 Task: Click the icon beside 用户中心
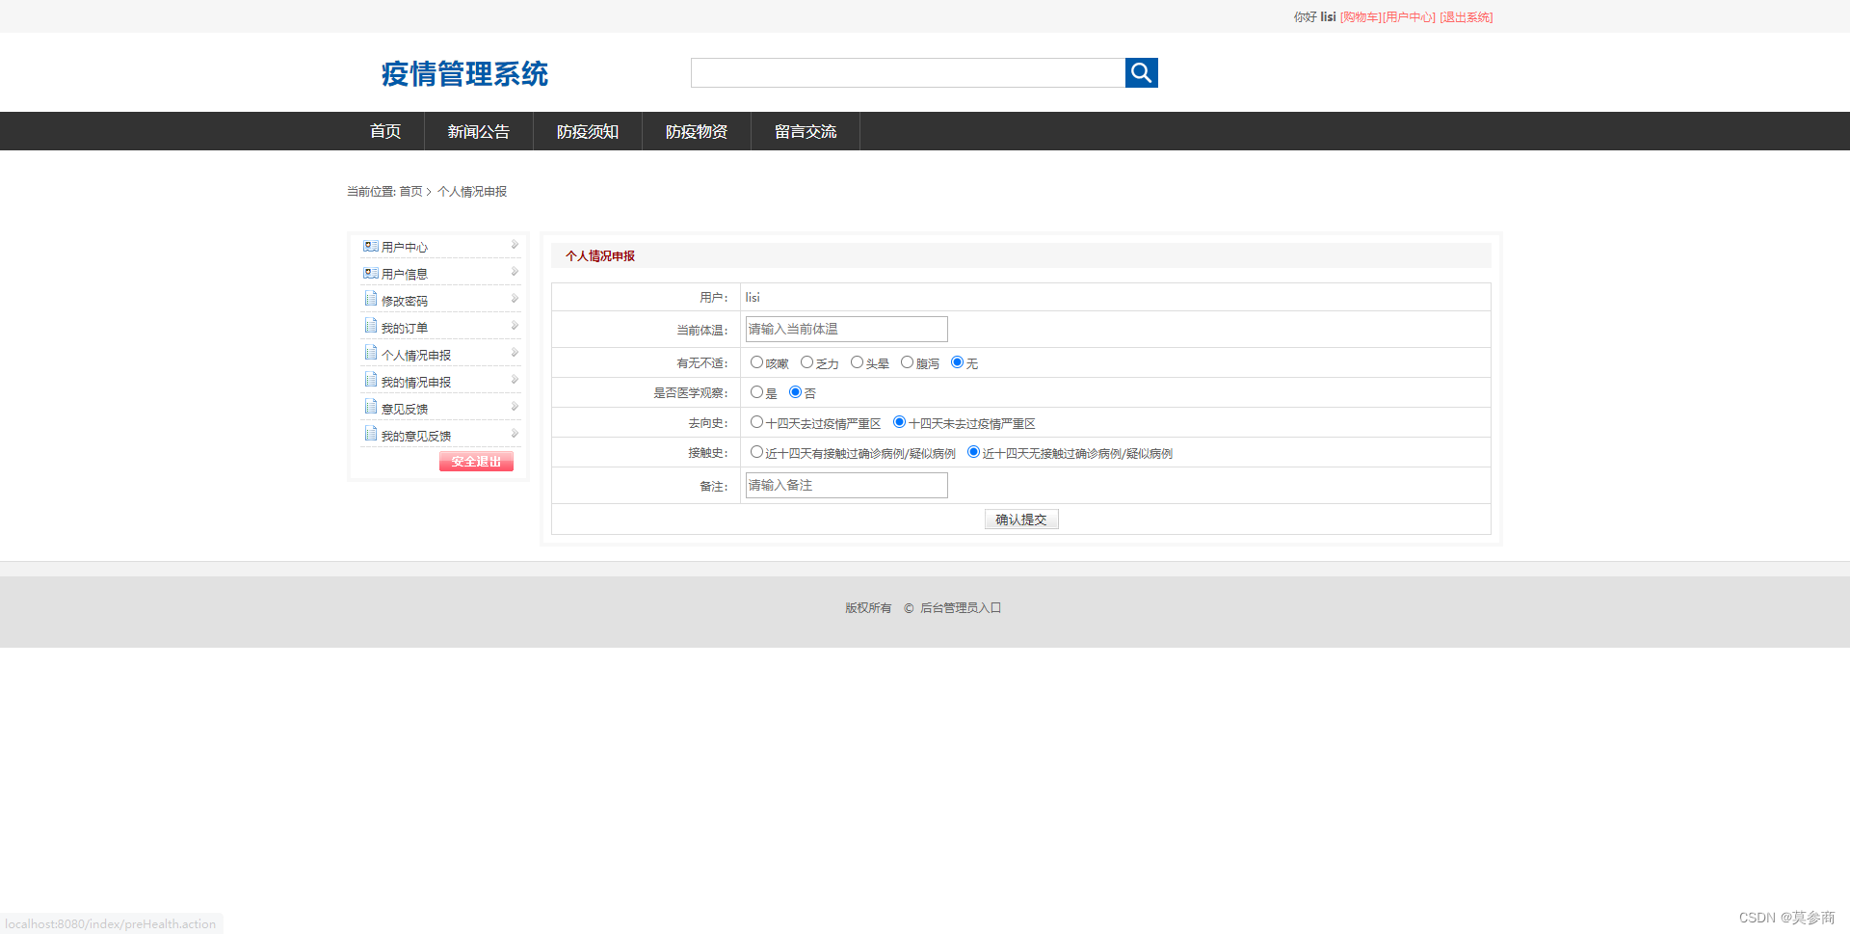pyautogui.click(x=371, y=247)
